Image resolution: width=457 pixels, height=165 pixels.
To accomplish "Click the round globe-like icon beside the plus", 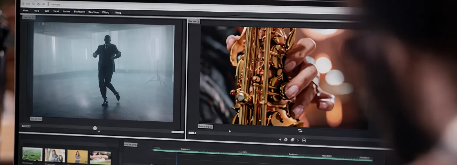I will click(286, 140).
